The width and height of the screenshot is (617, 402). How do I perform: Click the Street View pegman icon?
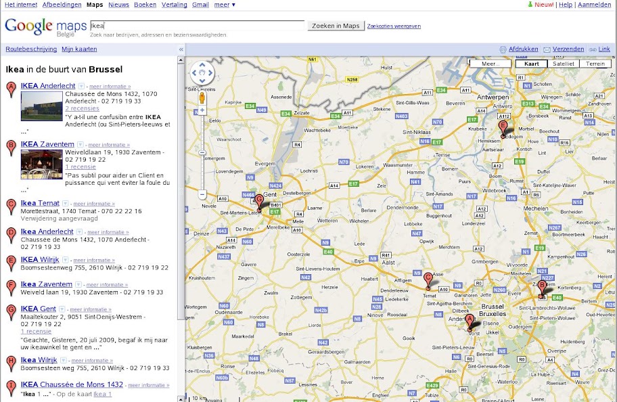tap(202, 97)
